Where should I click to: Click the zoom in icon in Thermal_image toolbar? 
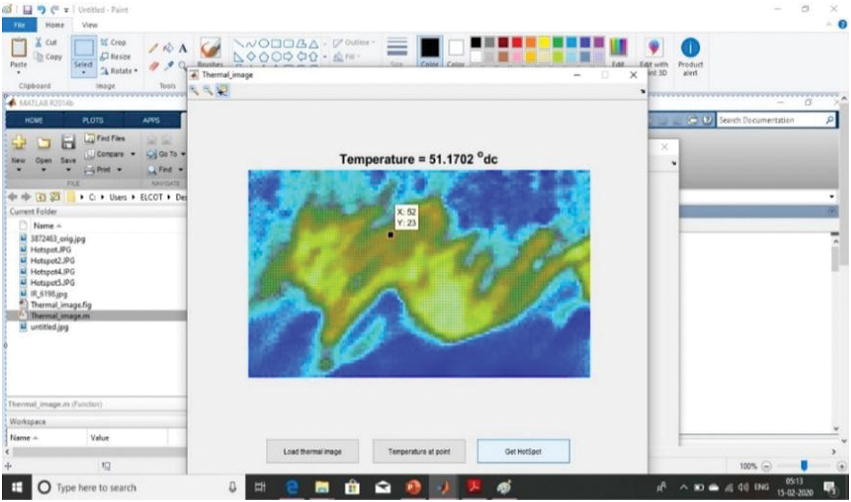pyautogui.click(x=194, y=90)
